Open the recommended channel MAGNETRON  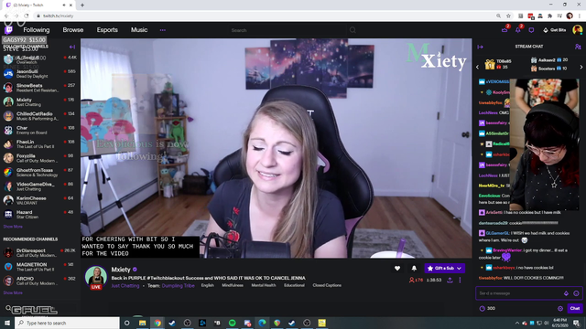tap(40, 267)
